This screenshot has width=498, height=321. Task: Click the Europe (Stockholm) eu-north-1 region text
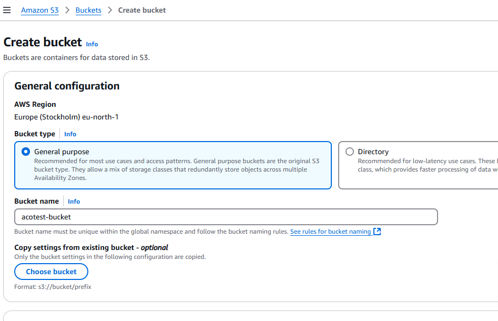(x=66, y=117)
